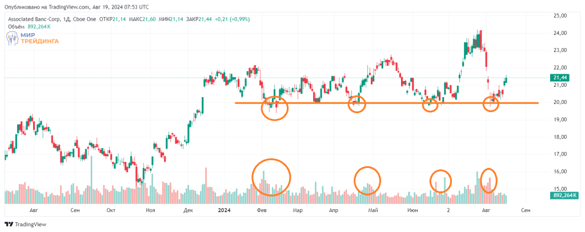Click the Авг label below the latest candles
The image size is (585, 232).
pyautogui.click(x=487, y=210)
